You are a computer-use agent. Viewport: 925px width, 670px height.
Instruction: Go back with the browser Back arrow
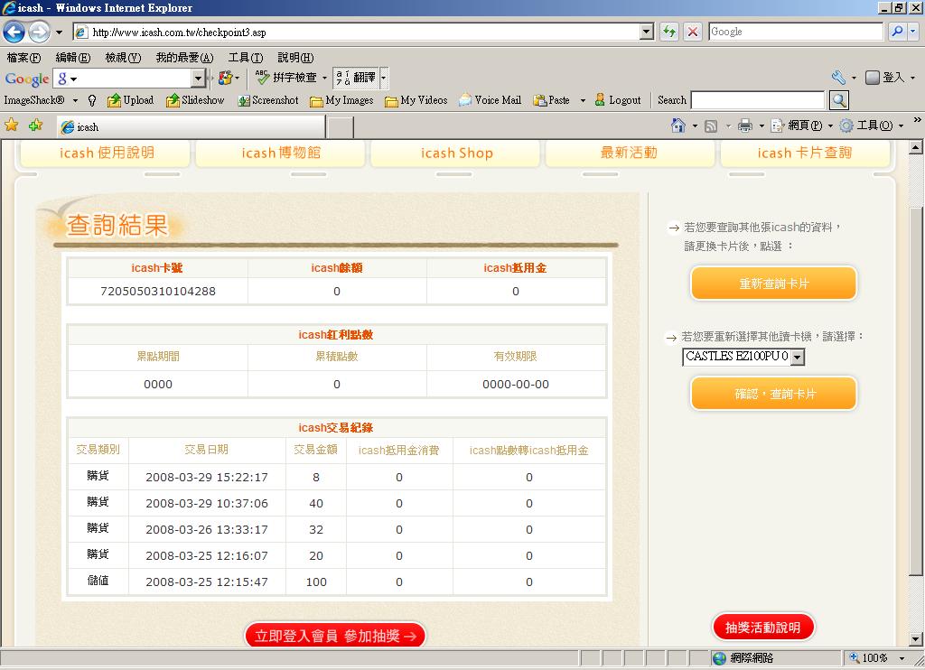pyautogui.click(x=14, y=32)
